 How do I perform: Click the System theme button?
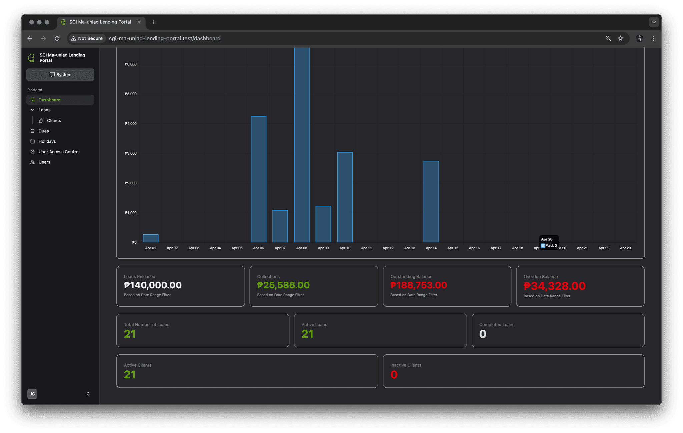click(60, 75)
